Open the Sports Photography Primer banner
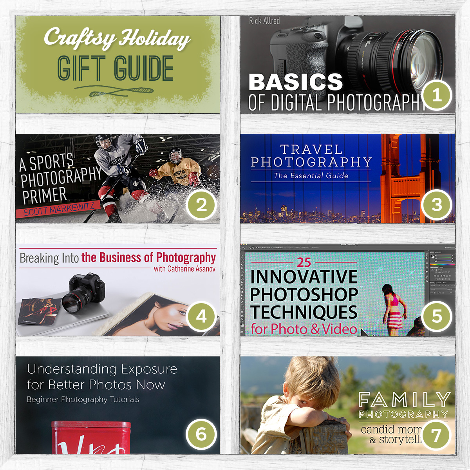Screen dimensions: 470x470 [x=117, y=179]
